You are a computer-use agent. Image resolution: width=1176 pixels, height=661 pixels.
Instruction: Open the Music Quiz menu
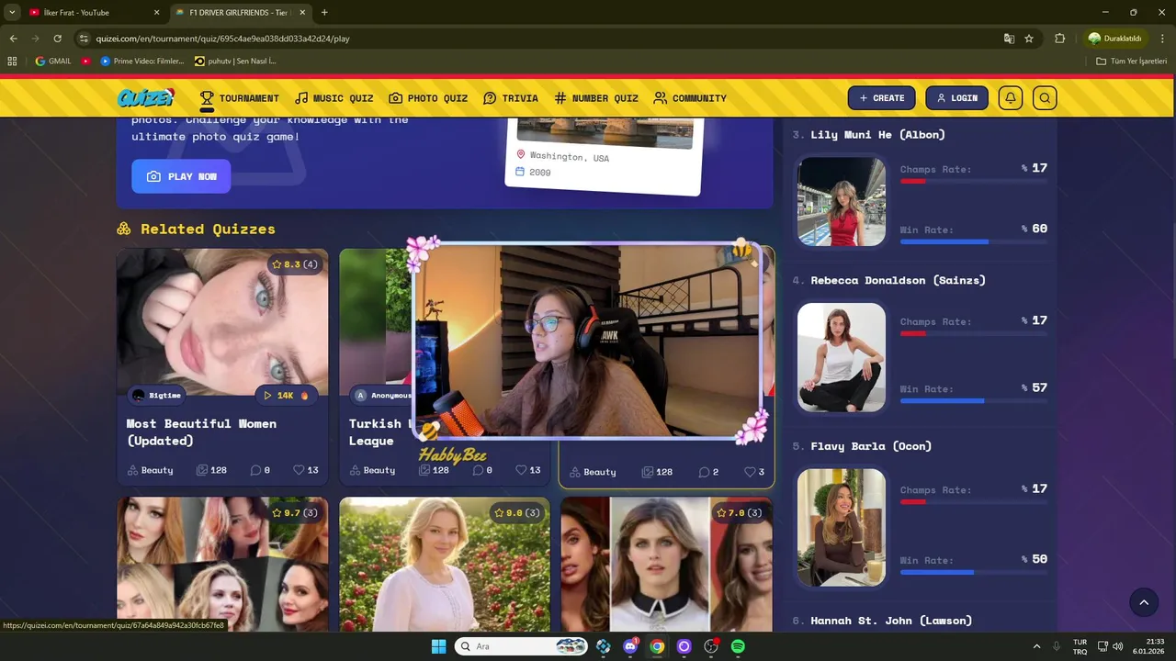[334, 98]
